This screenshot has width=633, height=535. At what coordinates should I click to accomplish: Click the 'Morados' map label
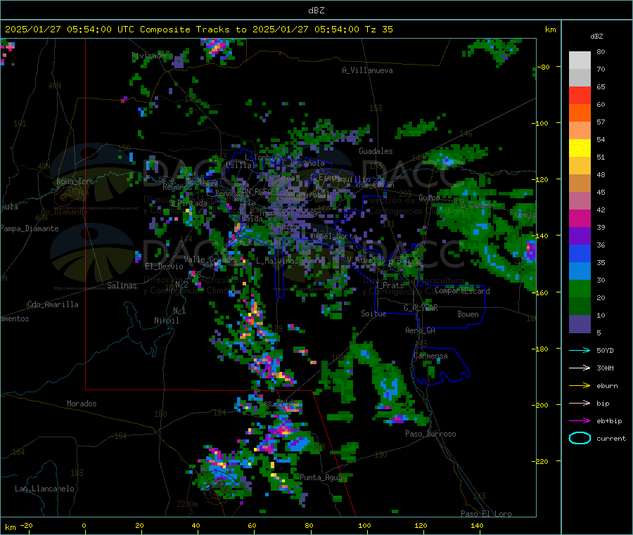point(82,404)
